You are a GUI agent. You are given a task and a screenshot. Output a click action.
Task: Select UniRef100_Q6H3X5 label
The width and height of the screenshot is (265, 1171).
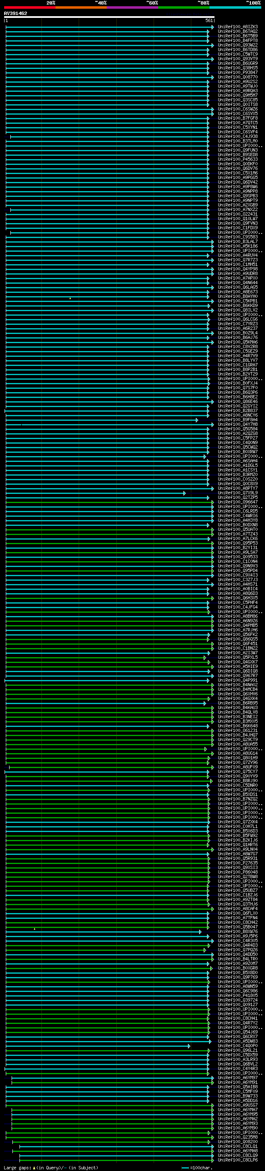point(238,598)
